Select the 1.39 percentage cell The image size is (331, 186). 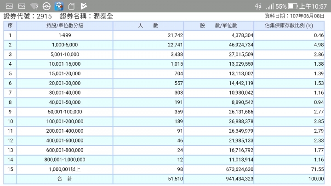(289, 73)
